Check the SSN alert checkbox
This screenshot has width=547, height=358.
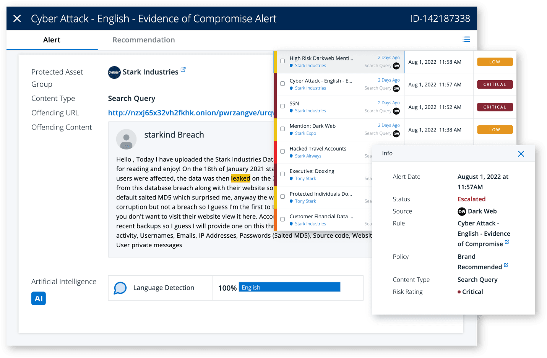(x=282, y=106)
